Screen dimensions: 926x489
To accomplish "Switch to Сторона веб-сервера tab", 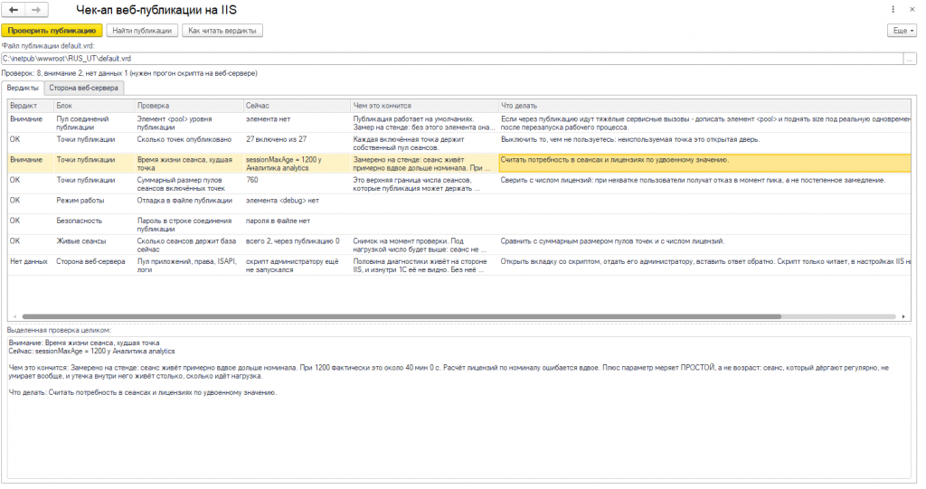I will [x=83, y=88].
